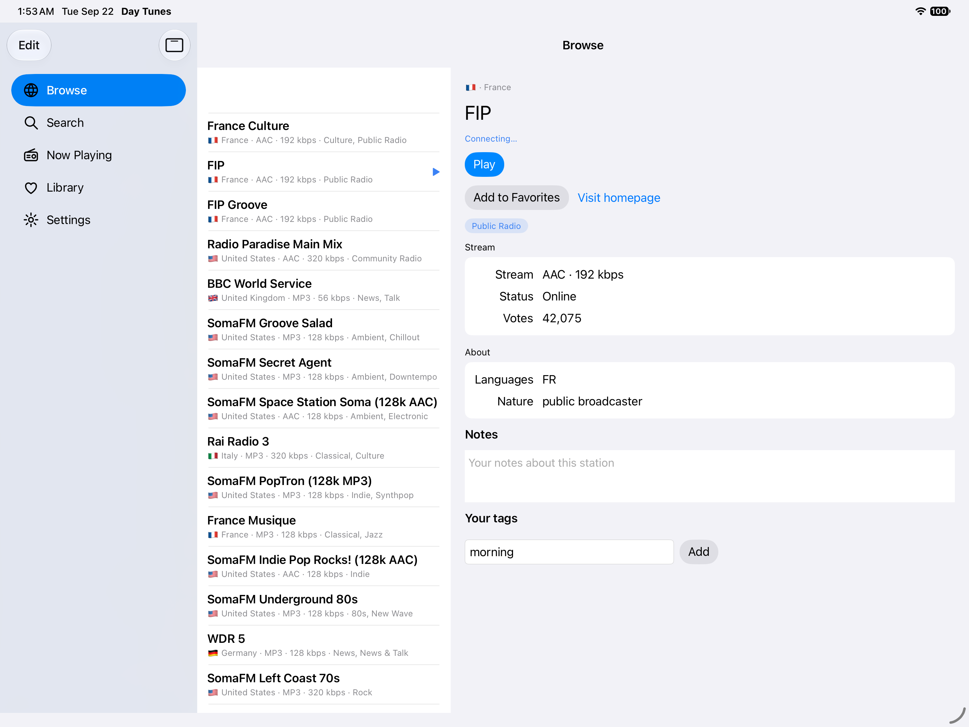Click the Browse globe icon
Viewport: 969px width, 727px height.
31,90
